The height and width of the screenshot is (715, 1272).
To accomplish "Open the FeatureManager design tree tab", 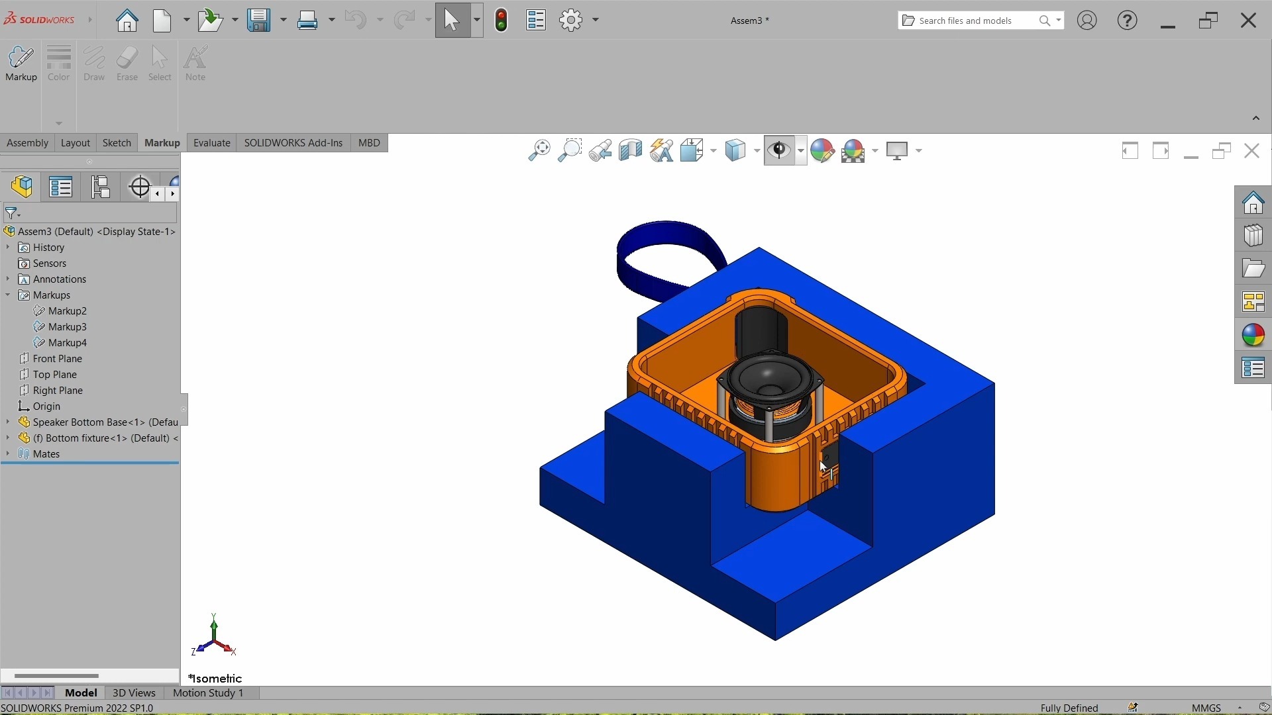I will (23, 187).
